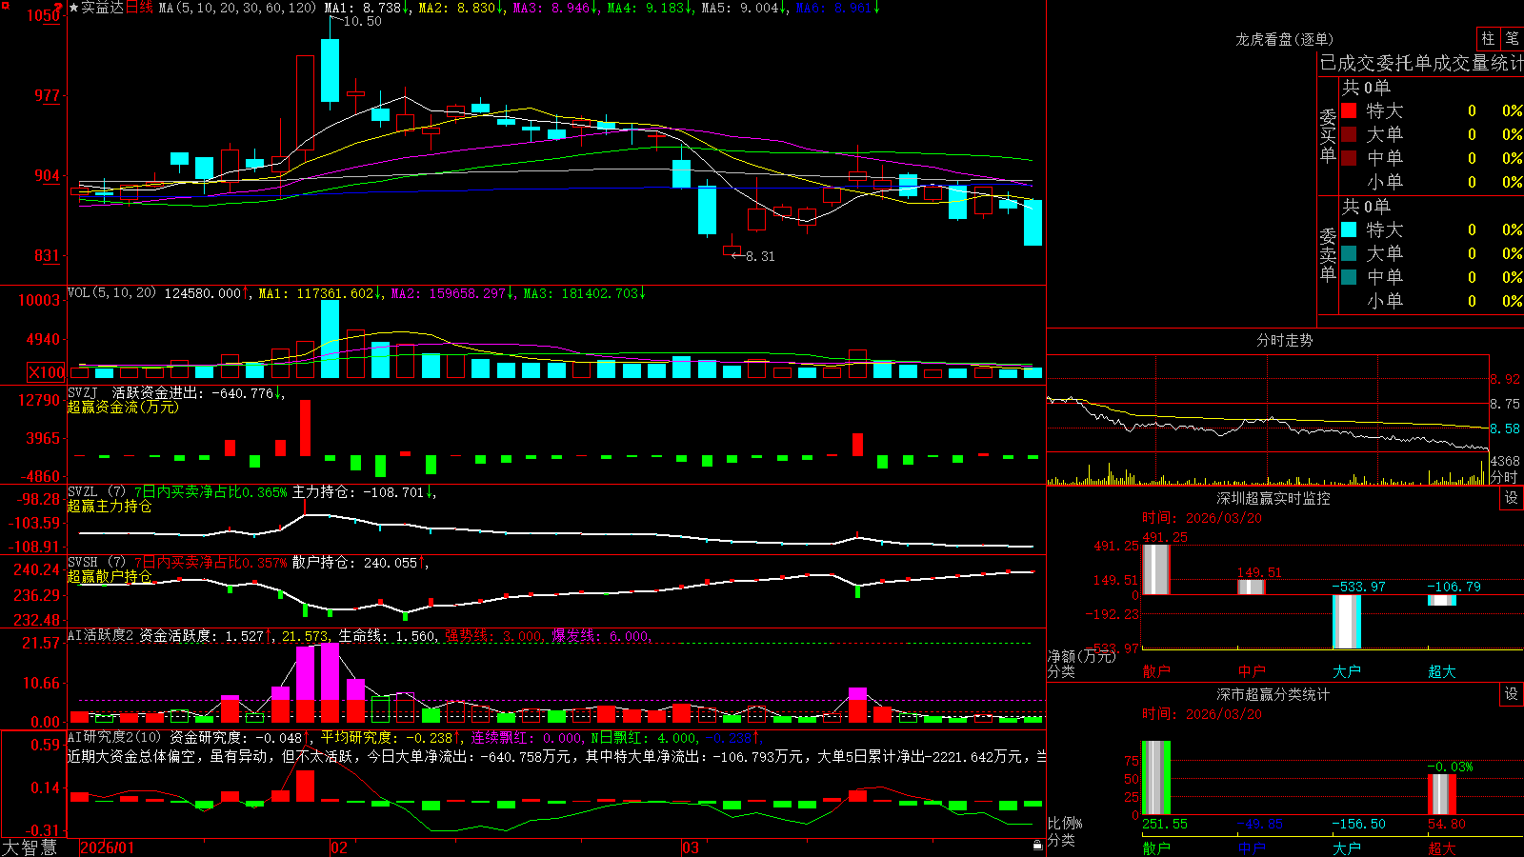The image size is (1524, 857).
Task: Click the 主力持仓: -108.701 reading
Action: click(364, 492)
